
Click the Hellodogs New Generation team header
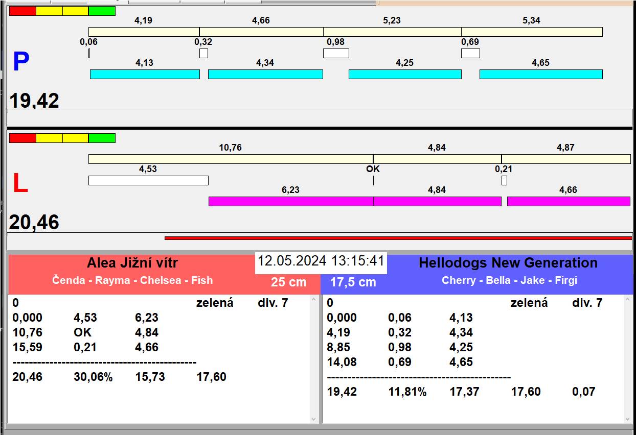click(508, 263)
